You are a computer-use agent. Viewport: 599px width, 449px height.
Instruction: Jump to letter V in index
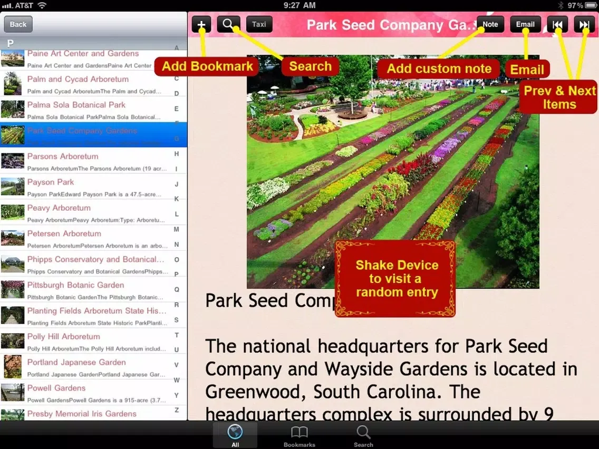click(177, 365)
